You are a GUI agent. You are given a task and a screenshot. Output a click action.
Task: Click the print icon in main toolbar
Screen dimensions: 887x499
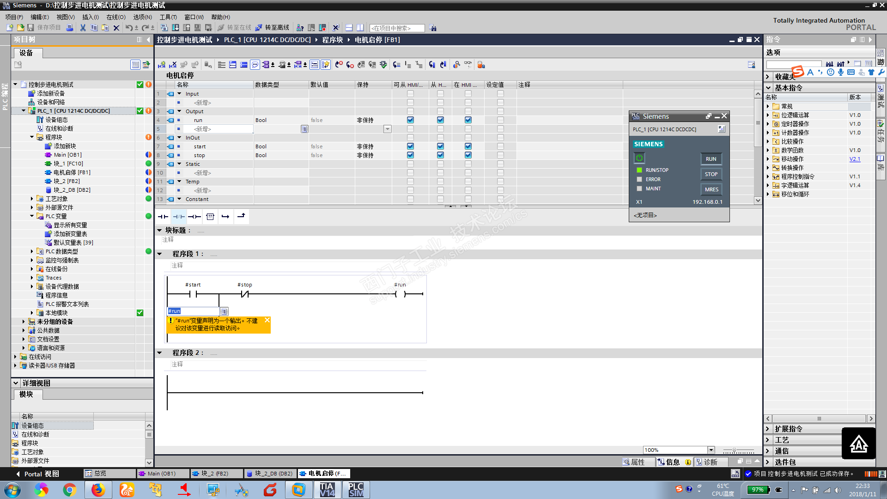[x=70, y=28]
